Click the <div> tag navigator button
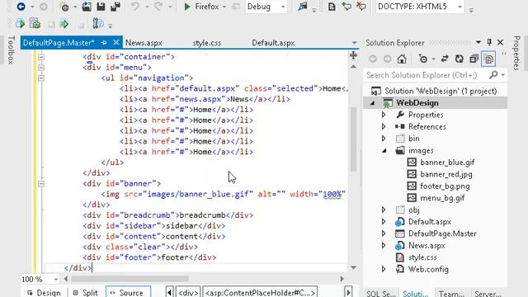This screenshot has width=528, height=297. click(188, 293)
